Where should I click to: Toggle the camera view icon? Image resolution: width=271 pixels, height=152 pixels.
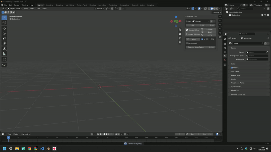tap(180, 38)
